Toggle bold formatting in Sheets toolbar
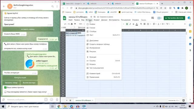Image resolution: width=194 pixels, height=109 pixels. click(127, 24)
